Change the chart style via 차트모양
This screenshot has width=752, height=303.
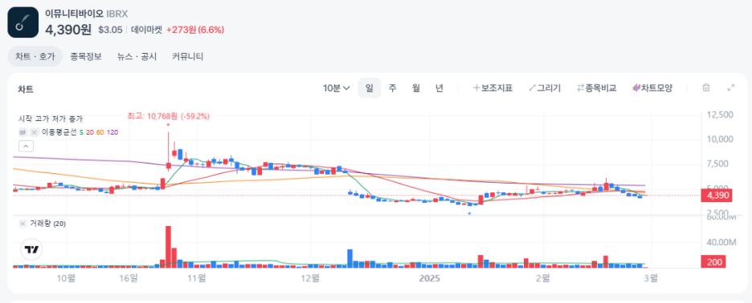point(652,88)
